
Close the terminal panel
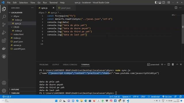[x=181, y=64]
